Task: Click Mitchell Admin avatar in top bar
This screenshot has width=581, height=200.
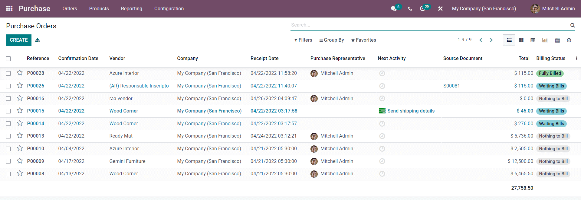Action: coord(535,9)
